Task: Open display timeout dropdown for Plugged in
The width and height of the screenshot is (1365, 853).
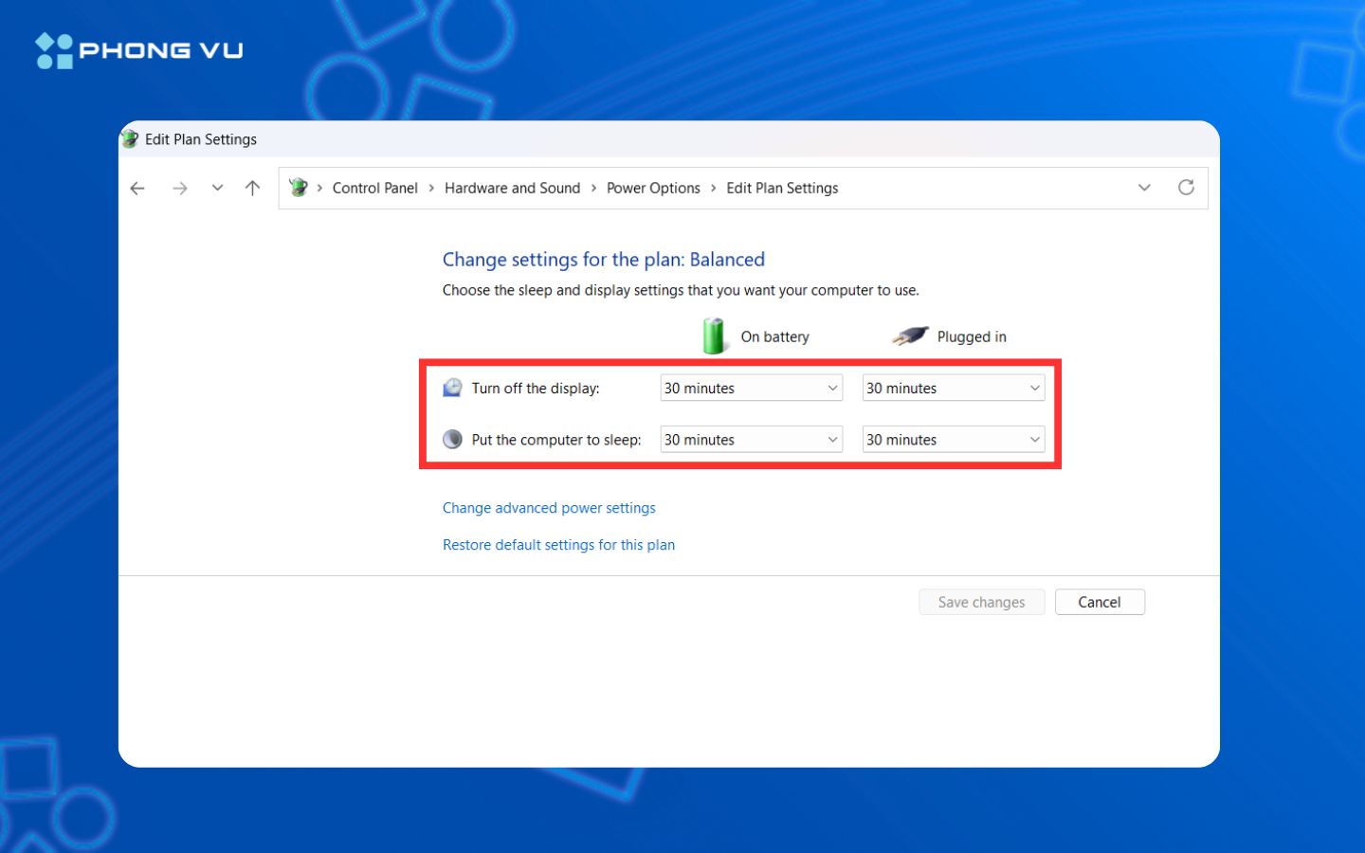Action: tap(953, 388)
